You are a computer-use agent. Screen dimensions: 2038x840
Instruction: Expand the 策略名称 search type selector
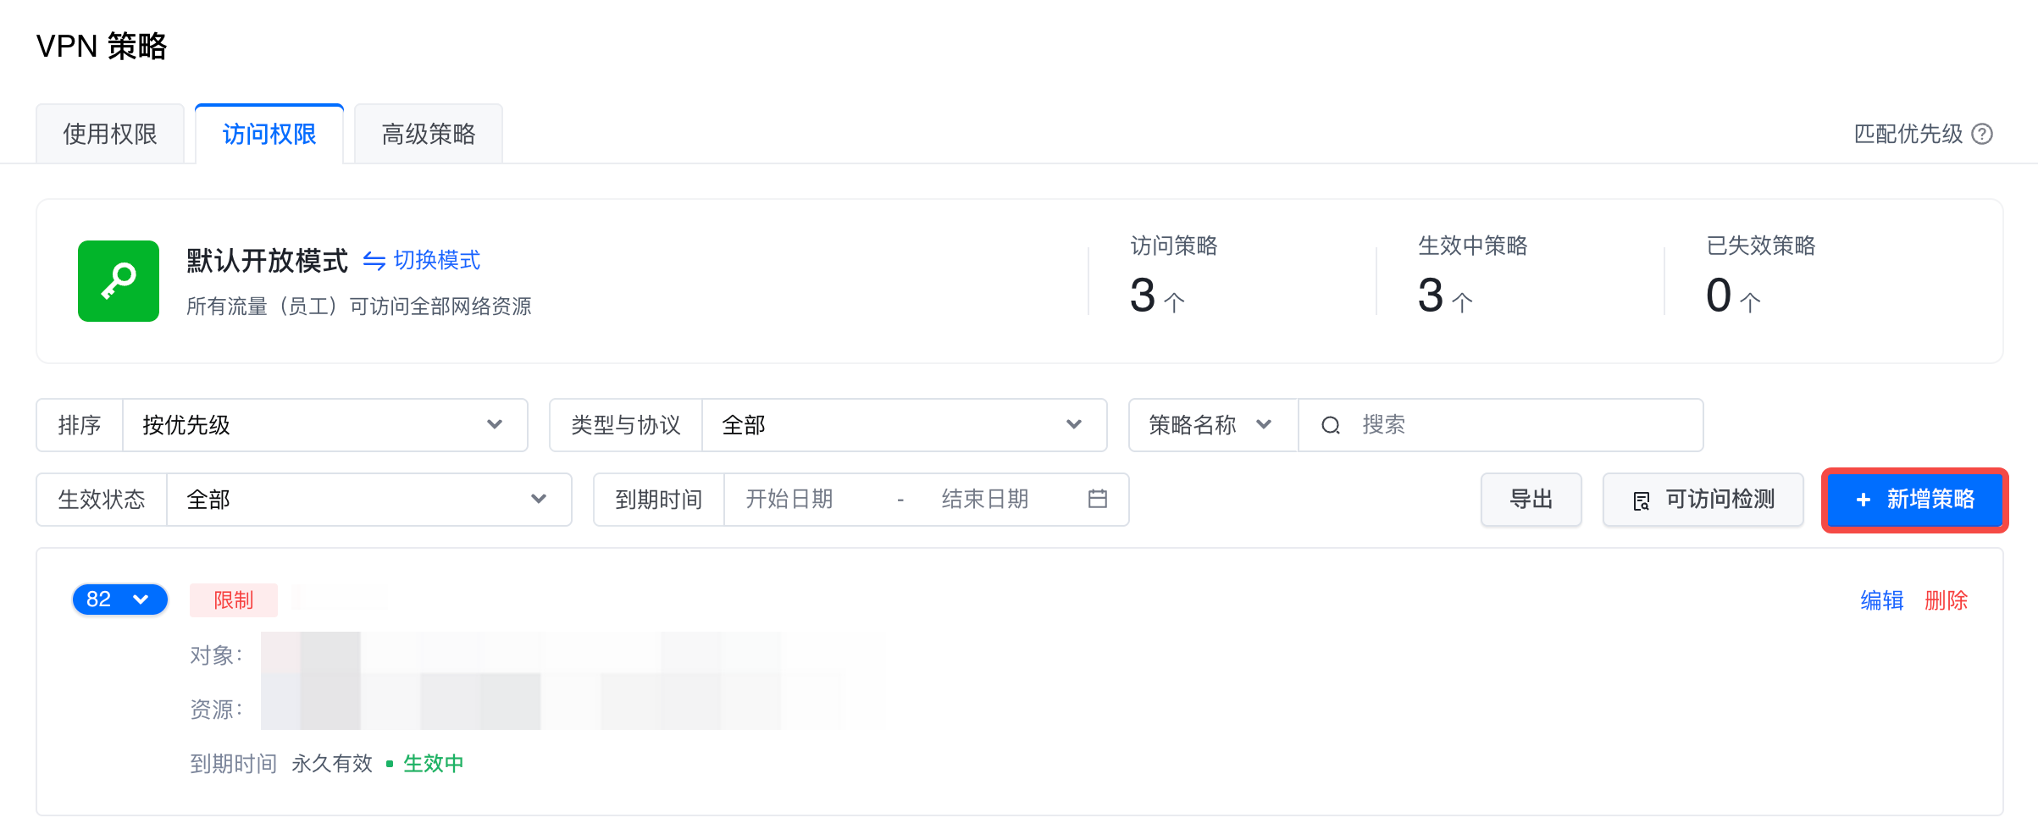tap(1211, 425)
